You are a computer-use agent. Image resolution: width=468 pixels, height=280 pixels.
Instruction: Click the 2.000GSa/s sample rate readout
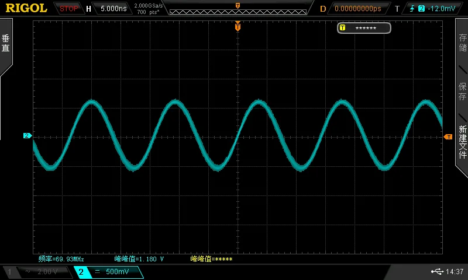(x=149, y=6)
